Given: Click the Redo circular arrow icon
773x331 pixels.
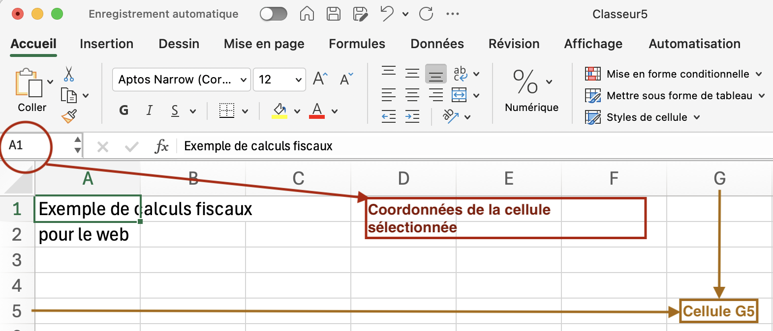Looking at the screenshot, I should click(426, 14).
